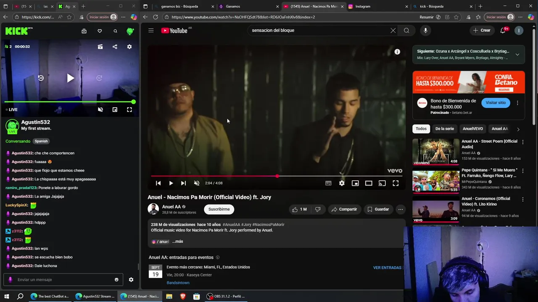538x302 pixels.
Task: Toggle Kick picture-in-picture mode
Action: point(115,109)
